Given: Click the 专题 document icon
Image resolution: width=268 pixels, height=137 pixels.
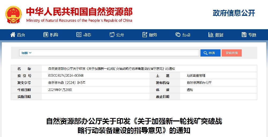Looking at the screenshot, I should pos(244,35).
